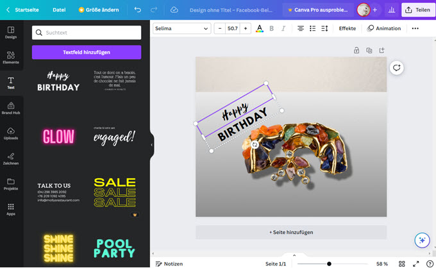Viewport: 436px width, 268px height.
Task: Open Größe ändern option
Action: click(99, 10)
